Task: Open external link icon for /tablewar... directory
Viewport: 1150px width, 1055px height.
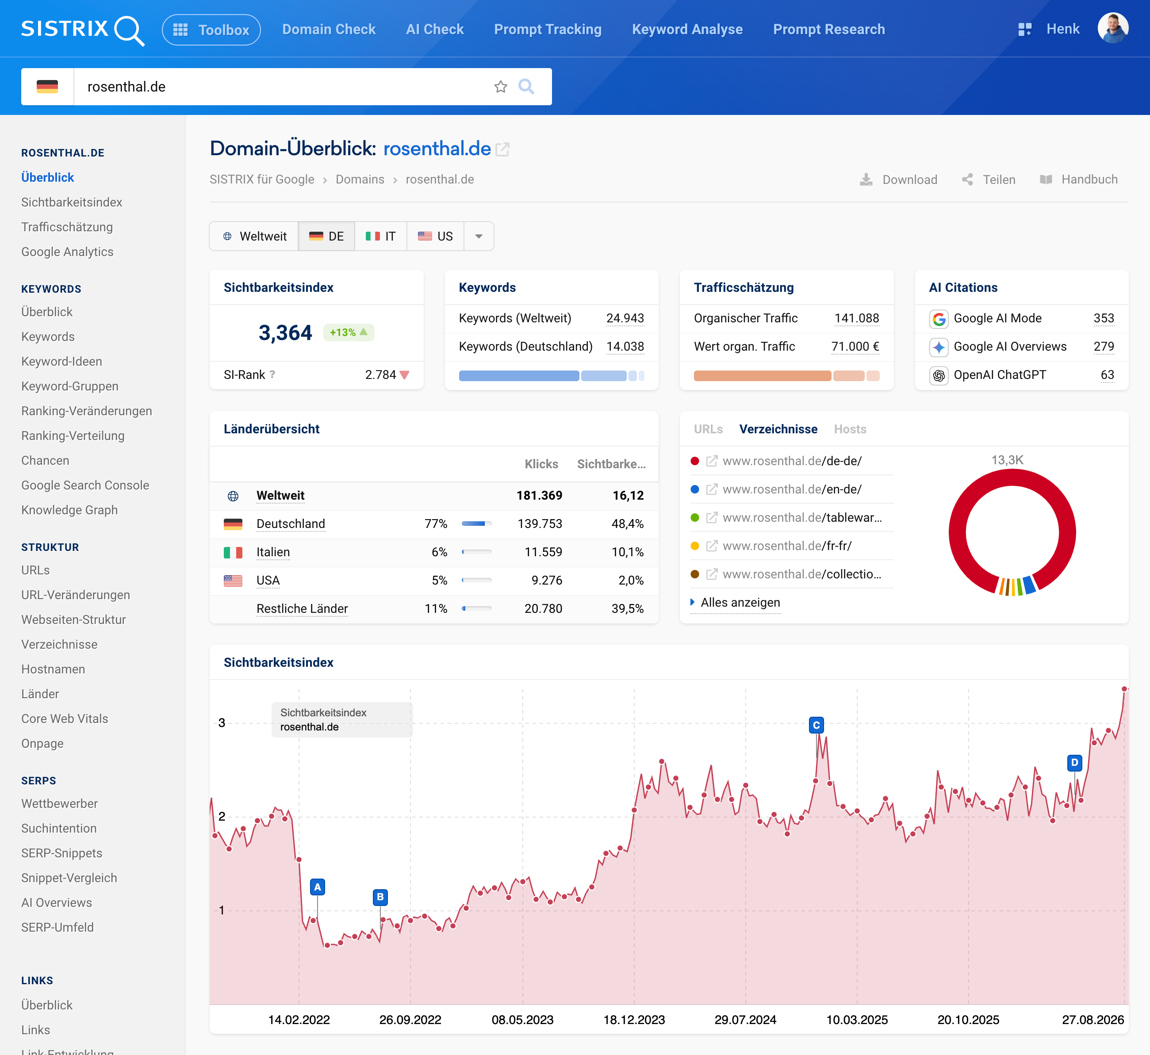Action: coord(712,518)
